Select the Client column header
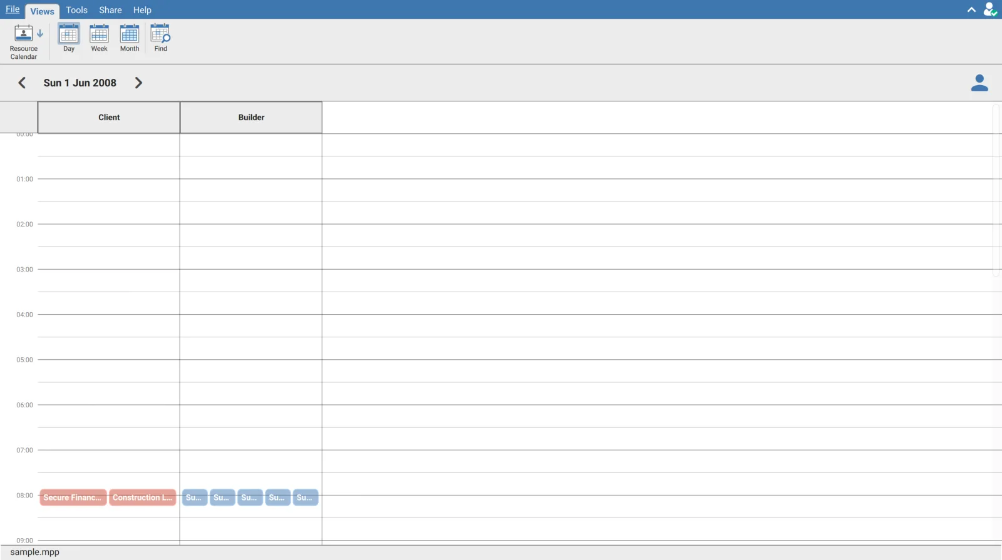 point(109,117)
